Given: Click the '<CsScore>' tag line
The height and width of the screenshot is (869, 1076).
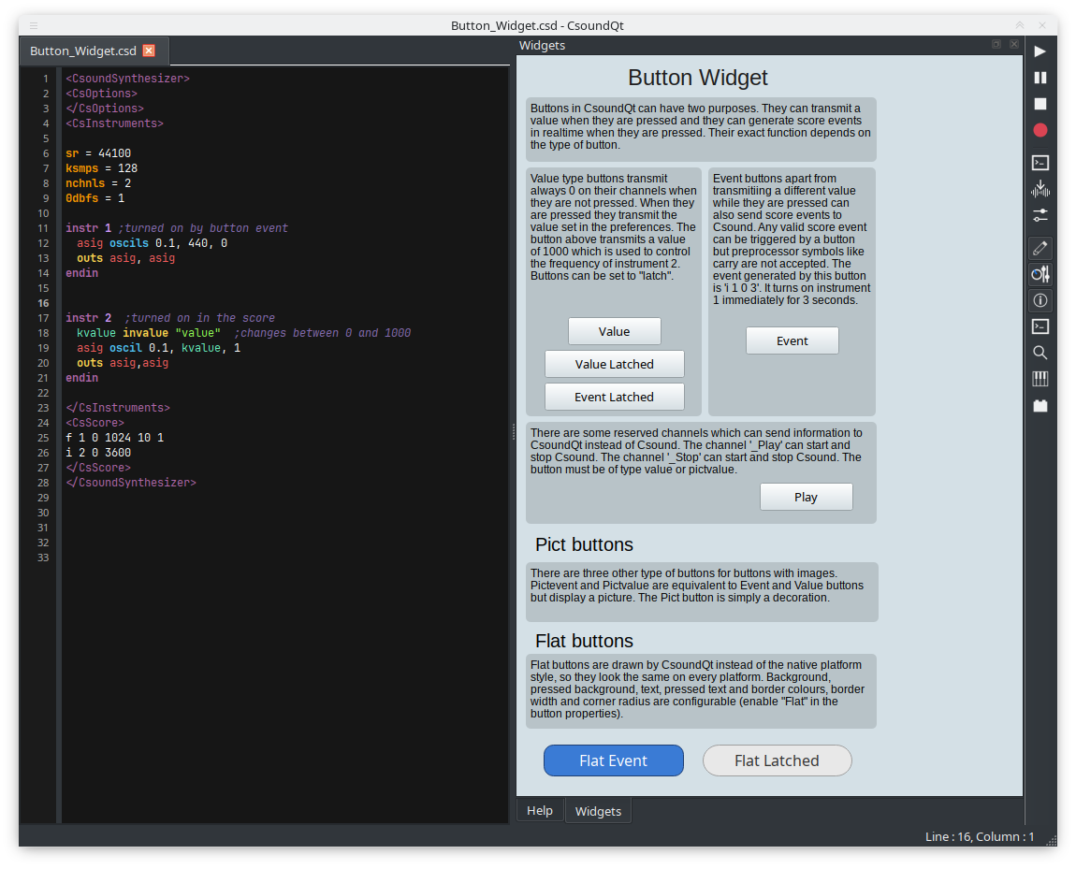Looking at the screenshot, I should tap(95, 423).
